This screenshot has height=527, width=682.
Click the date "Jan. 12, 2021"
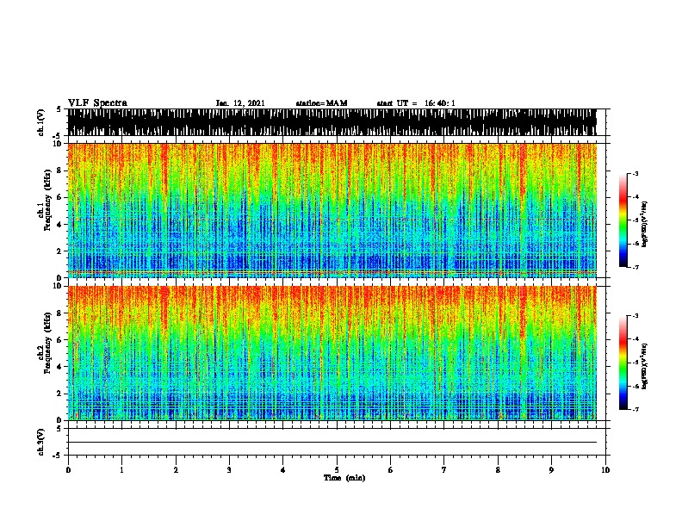pos(240,103)
